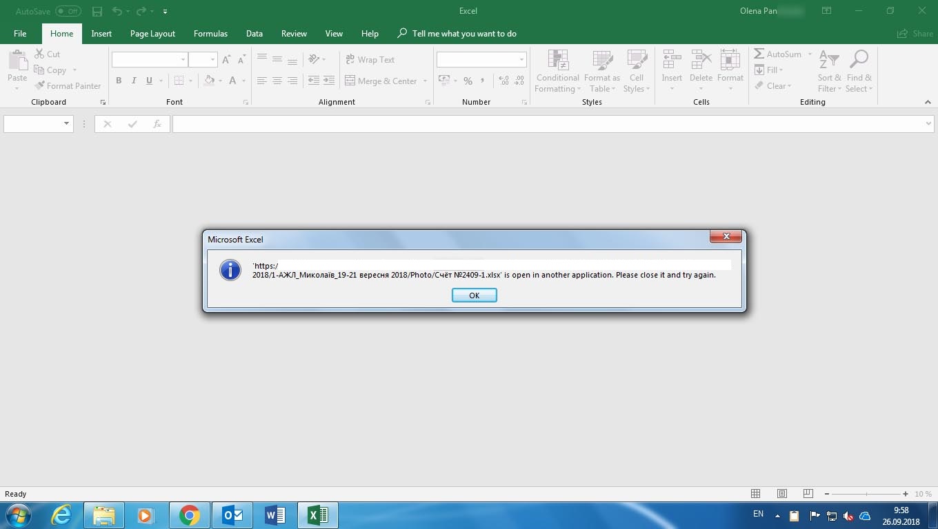The width and height of the screenshot is (938, 529).
Task: Toggle Bold formatting
Action: click(119, 81)
